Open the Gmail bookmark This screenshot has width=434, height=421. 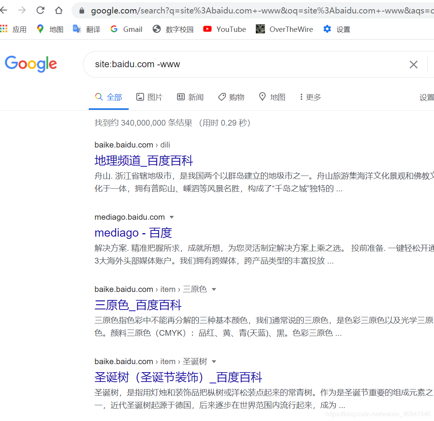click(x=126, y=29)
